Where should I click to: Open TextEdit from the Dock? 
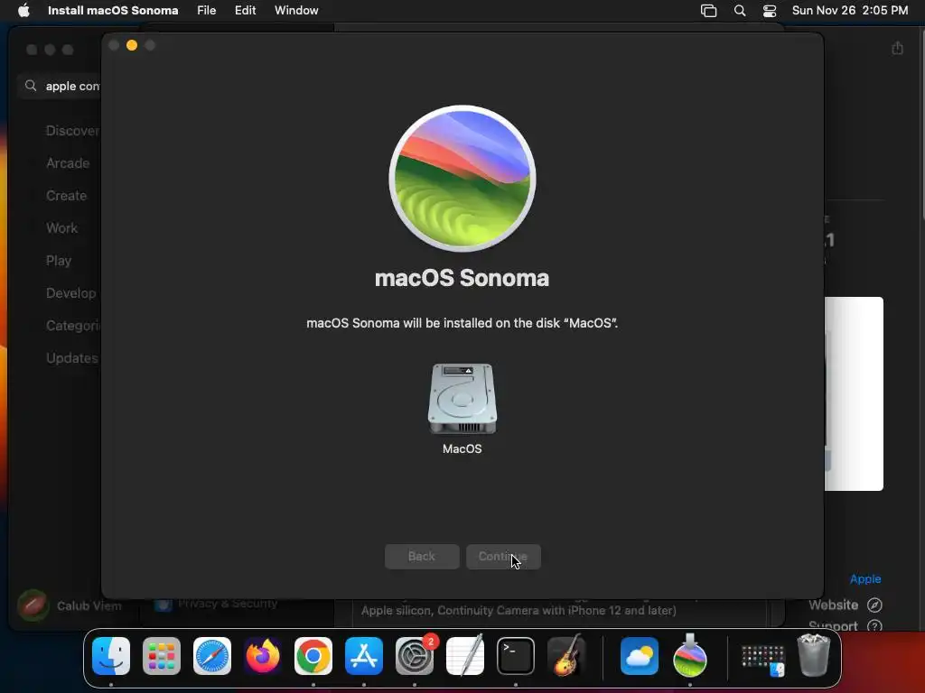tap(465, 655)
